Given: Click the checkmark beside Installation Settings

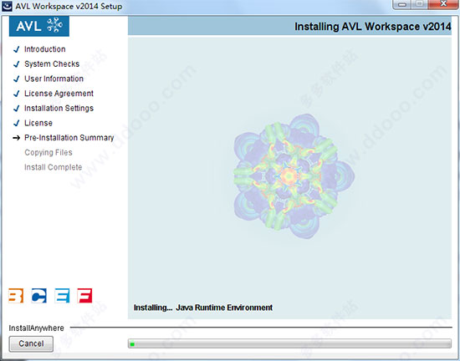Looking at the screenshot, I should [x=17, y=108].
